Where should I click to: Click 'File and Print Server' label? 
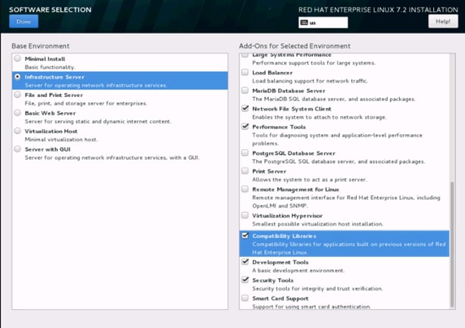[x=54, y=95]
